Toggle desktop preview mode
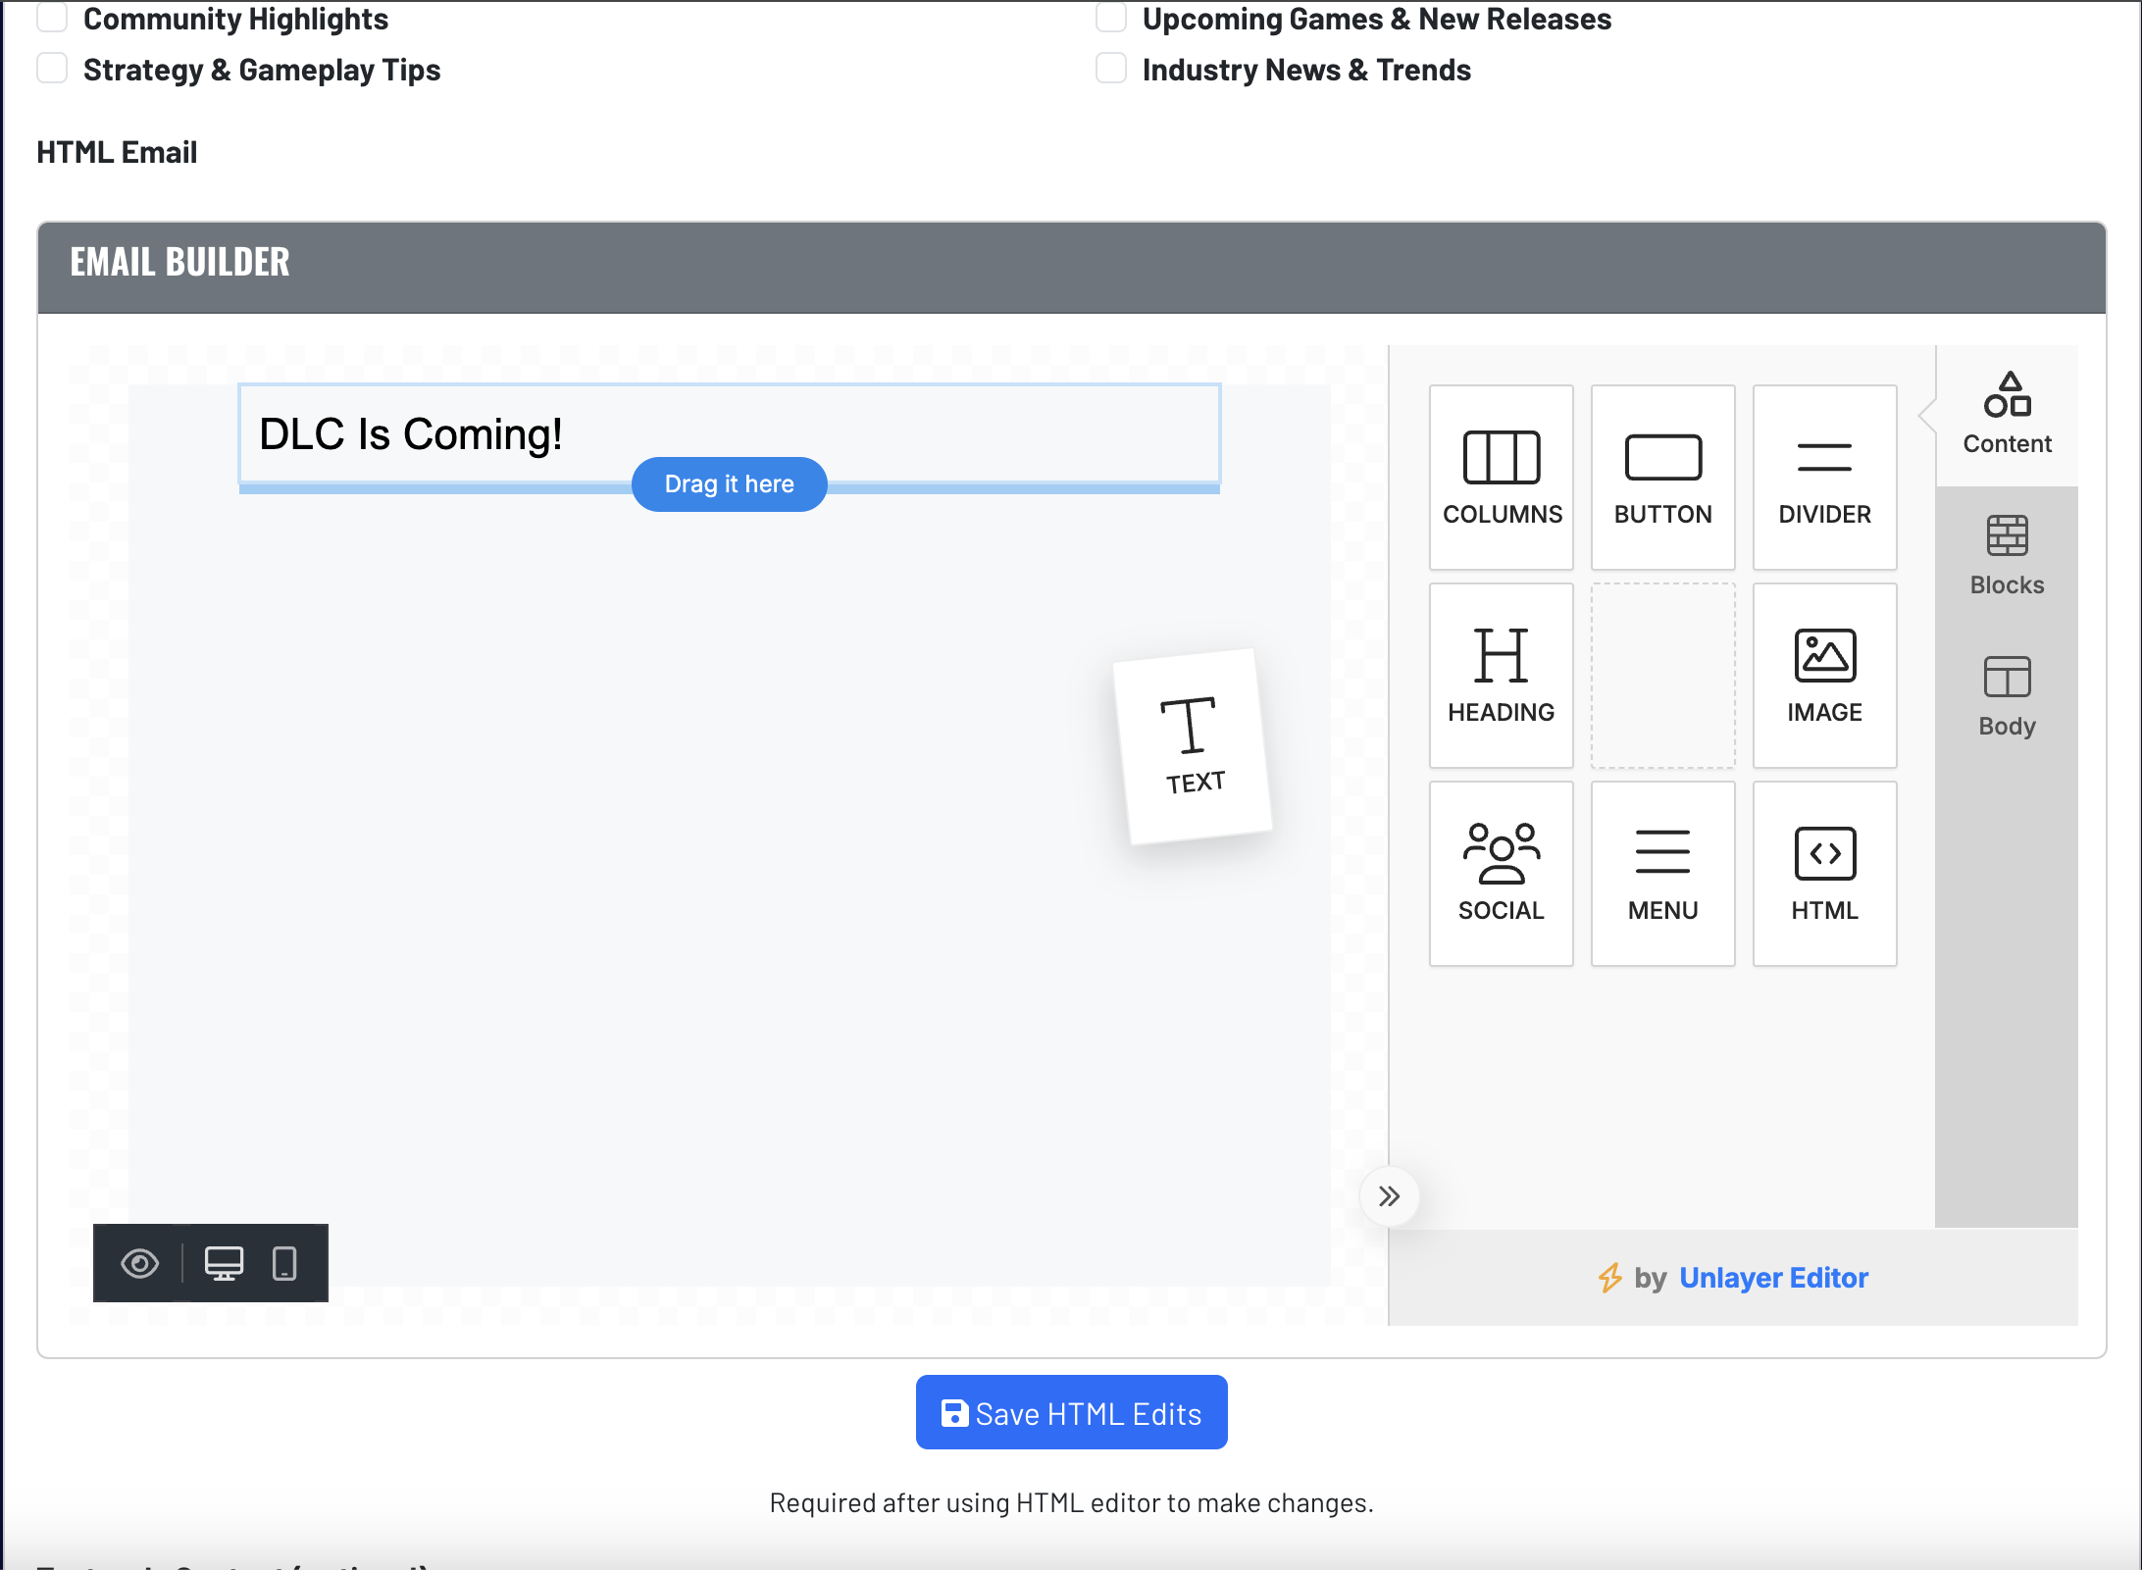 click(x=225, y=1264)
